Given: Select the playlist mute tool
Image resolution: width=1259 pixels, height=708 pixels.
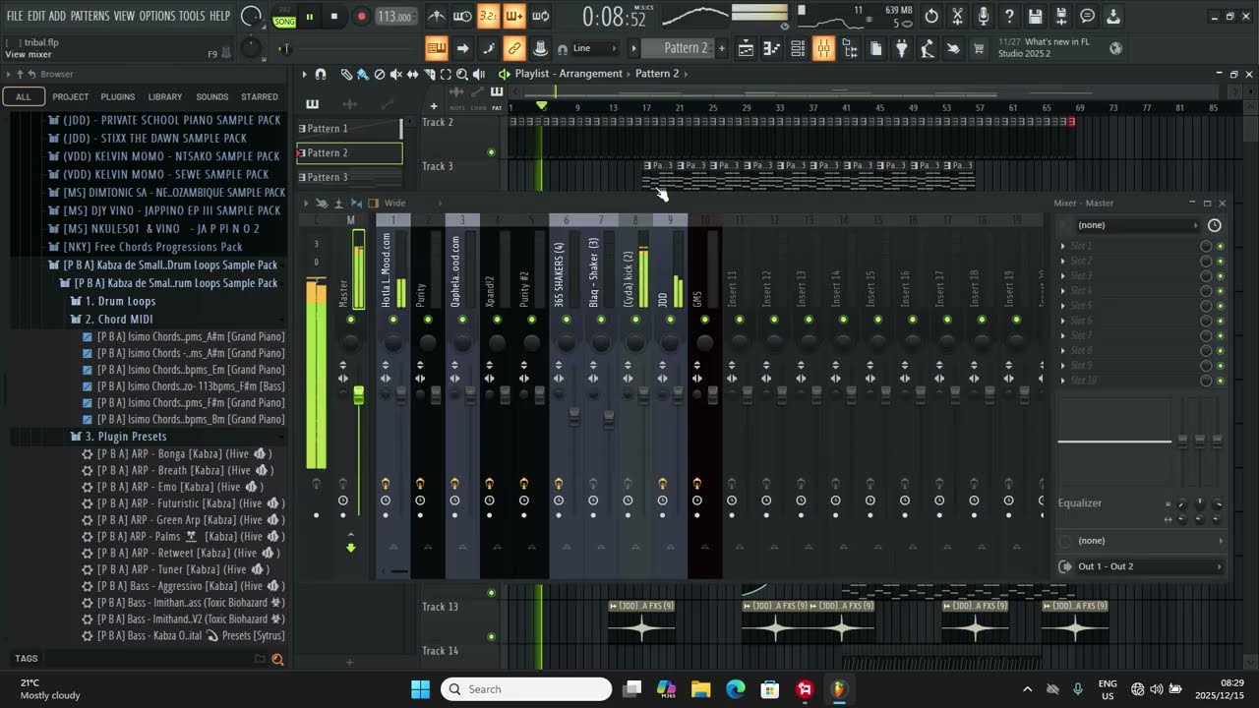Looking at the screenshot, I should (x=396, y=74).
